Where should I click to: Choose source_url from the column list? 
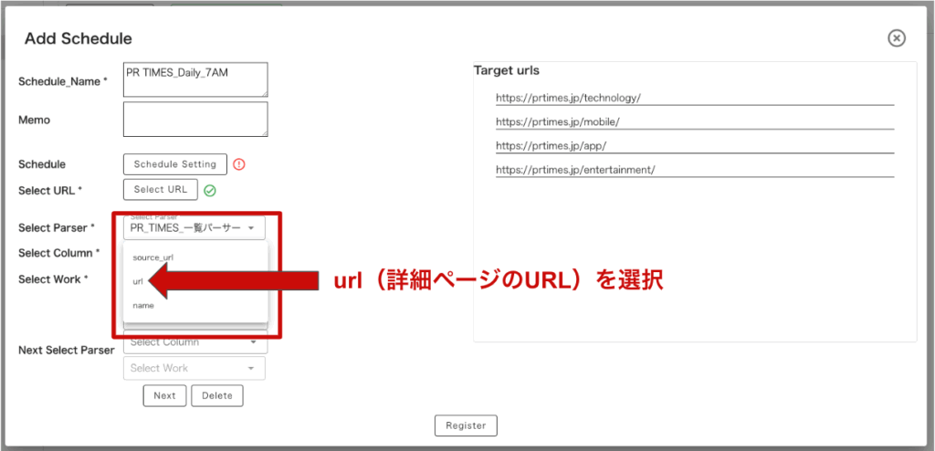click(153, 257)
